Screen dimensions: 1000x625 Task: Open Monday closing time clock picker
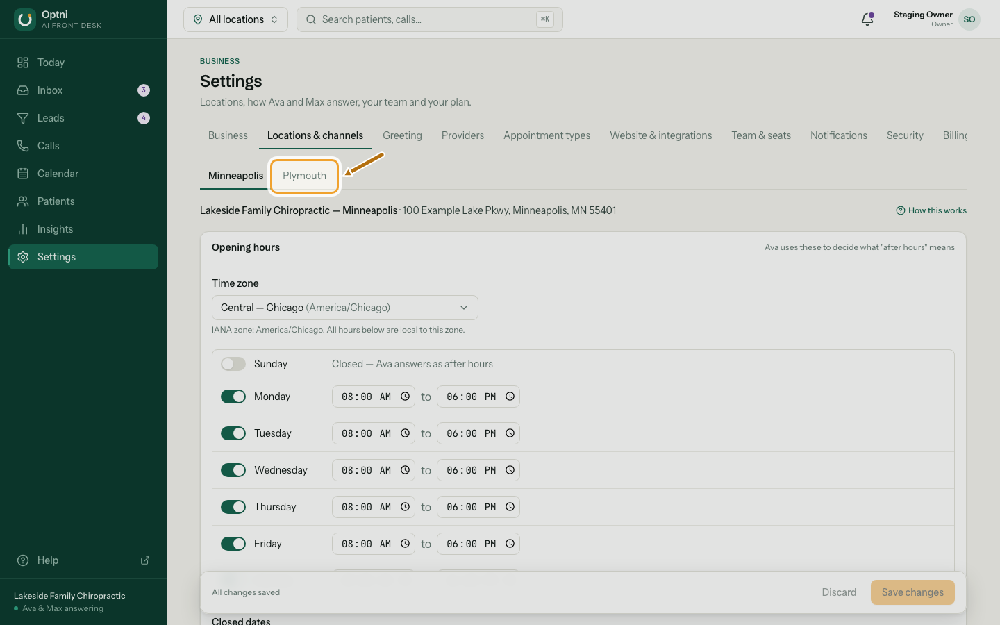(510, 397)
